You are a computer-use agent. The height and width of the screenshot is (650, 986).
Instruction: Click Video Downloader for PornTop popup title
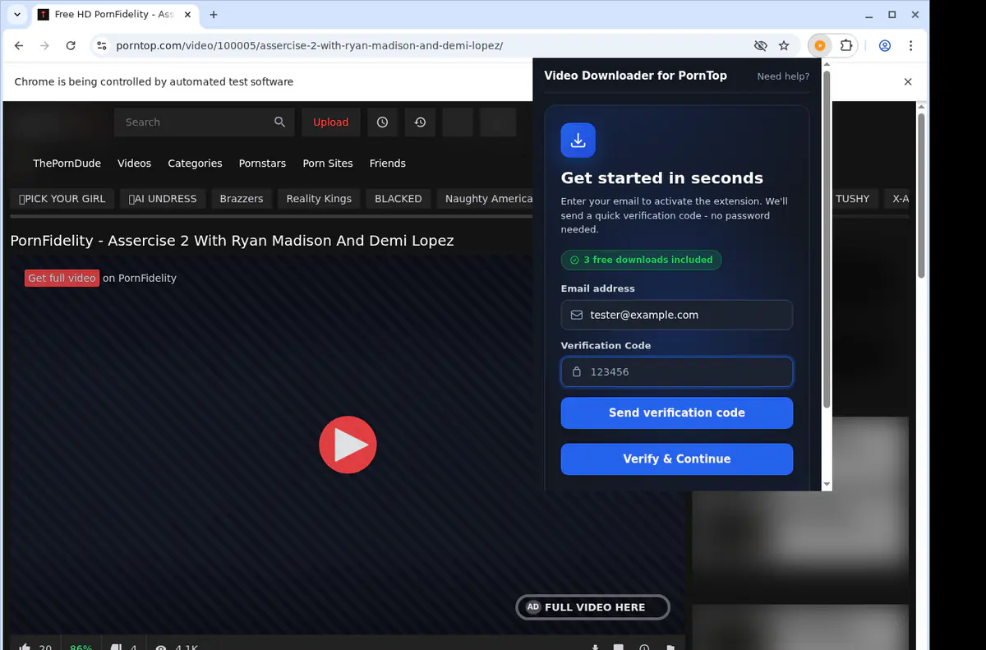coord(635,76)
